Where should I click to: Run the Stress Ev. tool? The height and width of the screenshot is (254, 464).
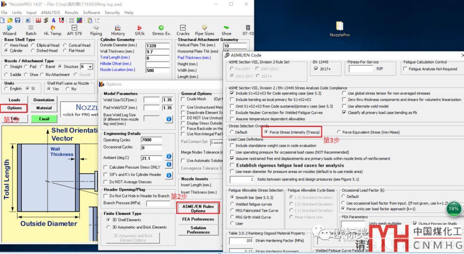click(x=161, y=30)
